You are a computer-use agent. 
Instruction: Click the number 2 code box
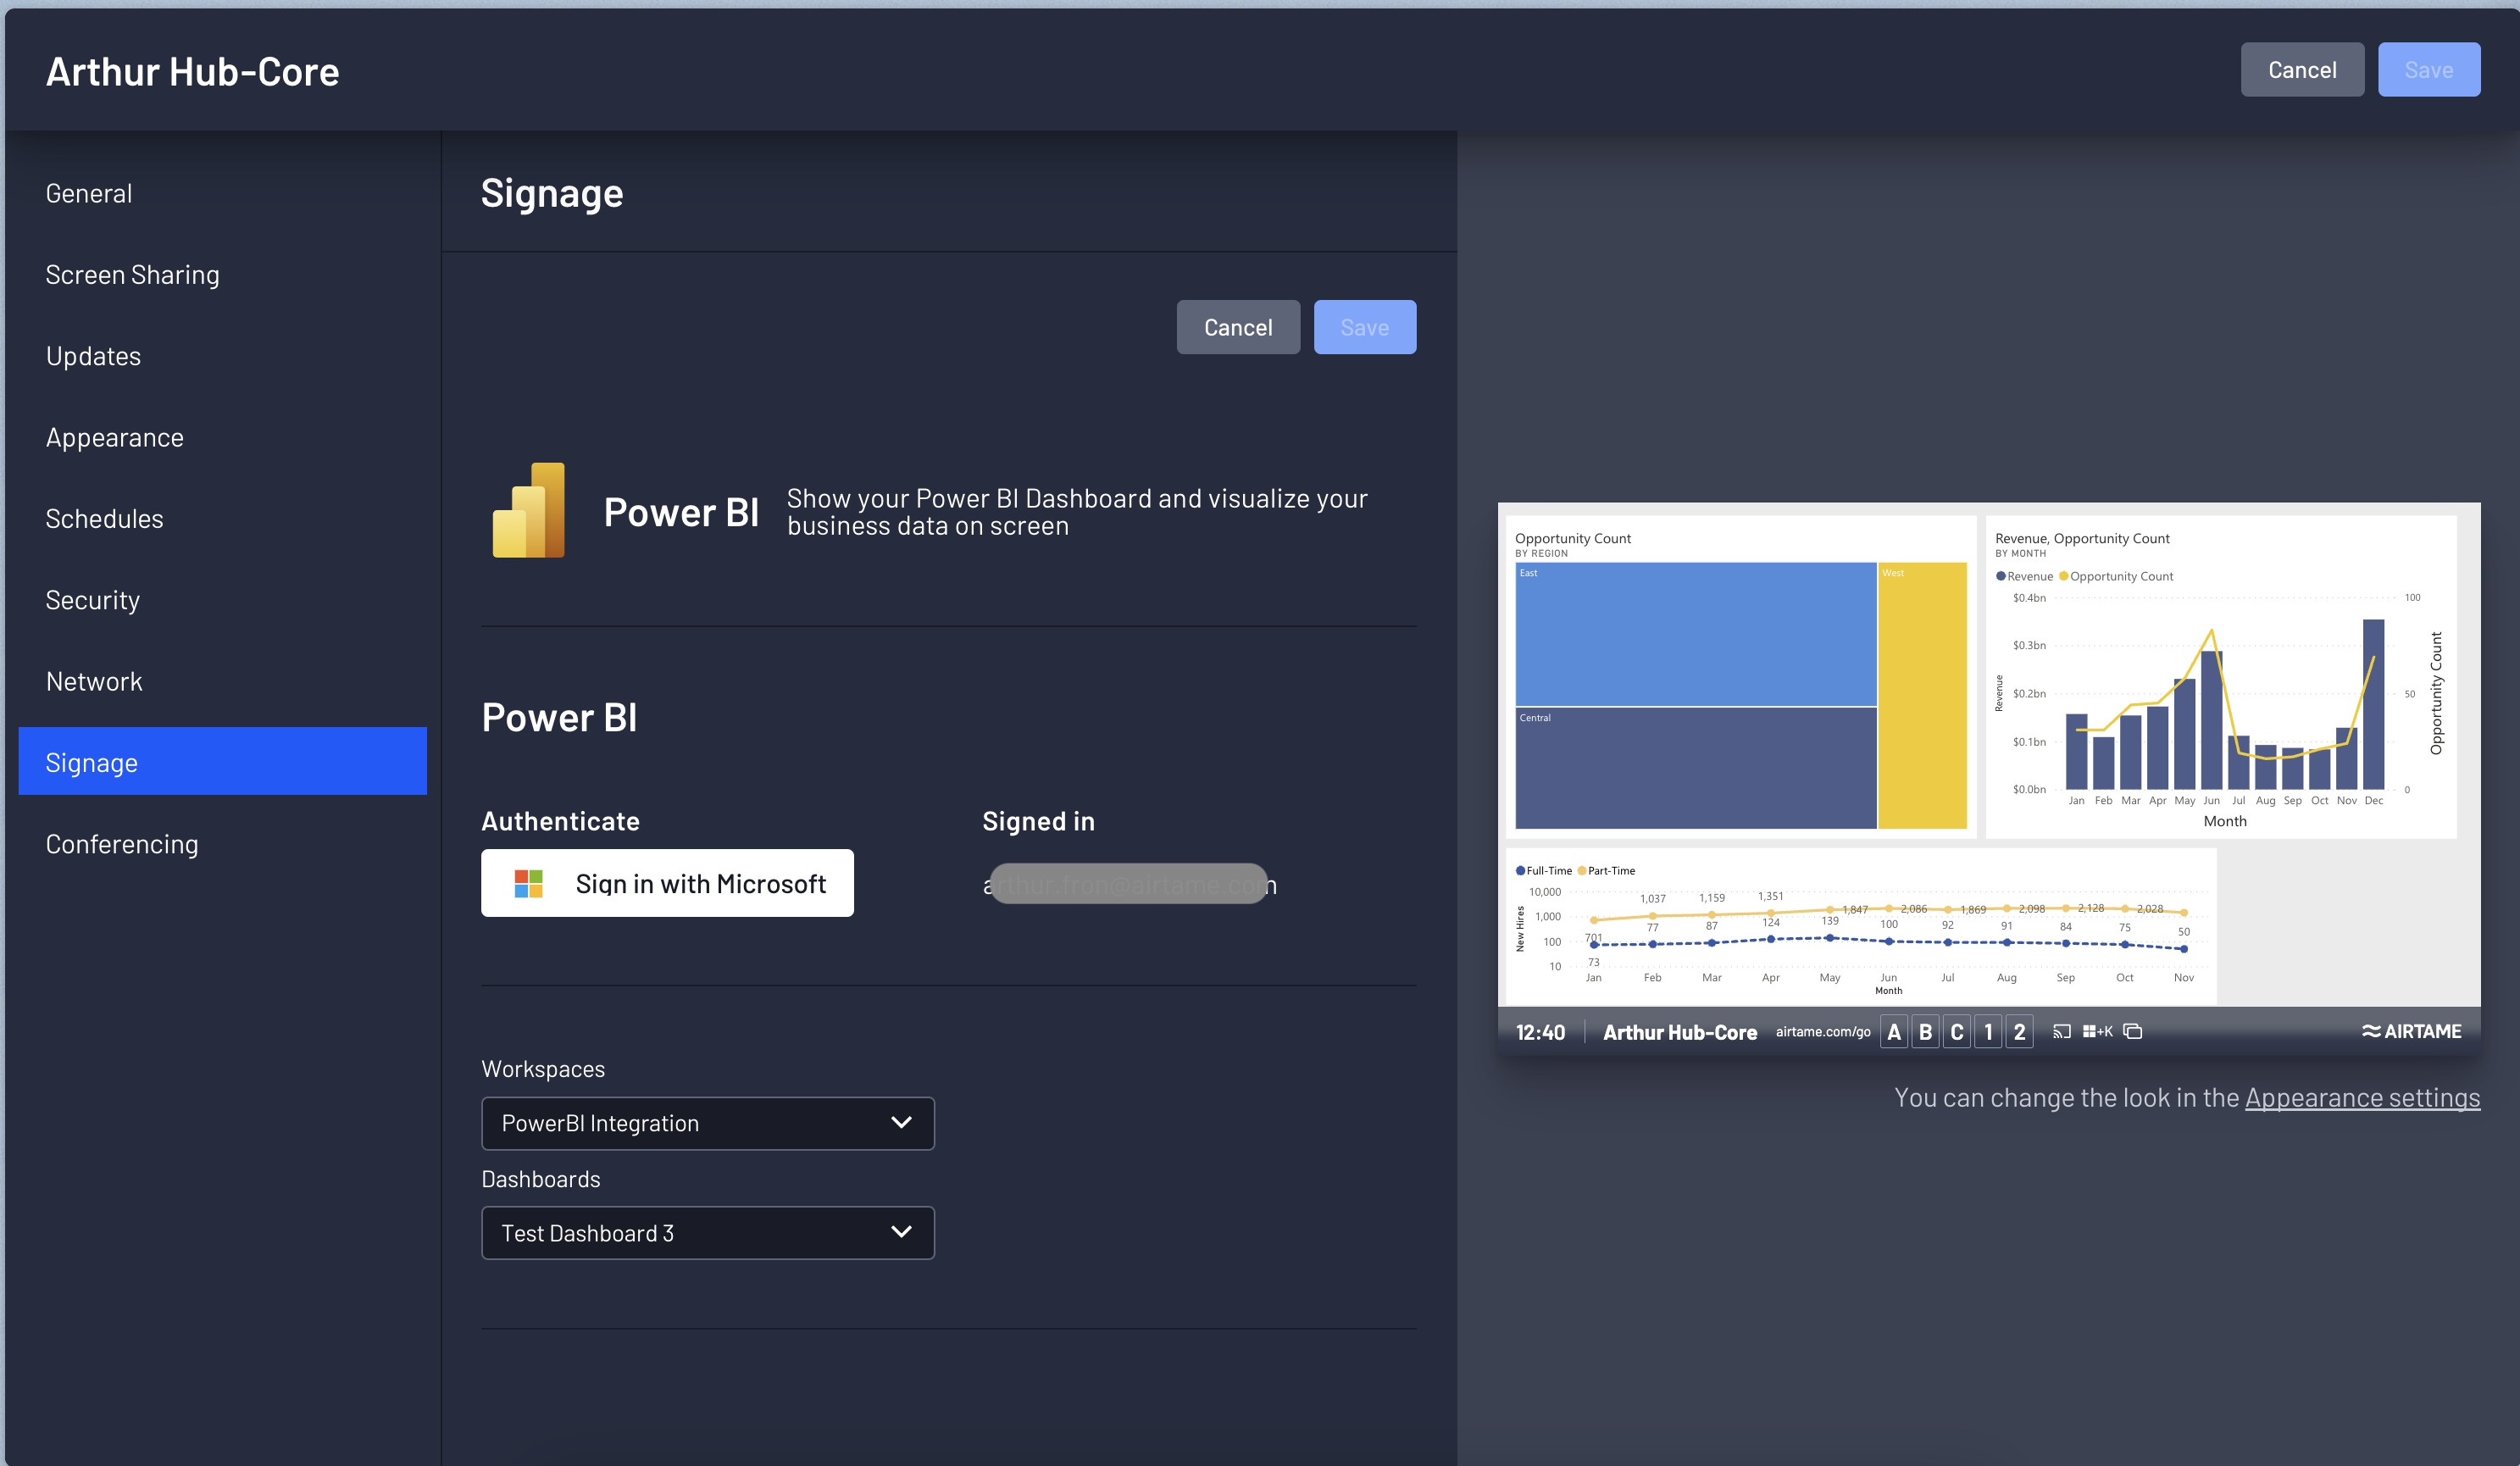[2019, 1031]
